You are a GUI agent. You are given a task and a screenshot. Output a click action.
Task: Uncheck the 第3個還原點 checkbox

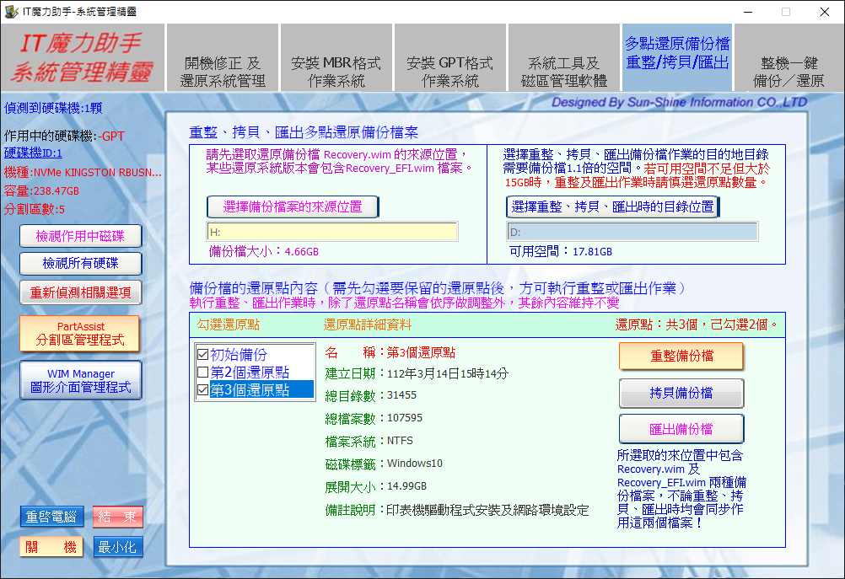[202, 390]
